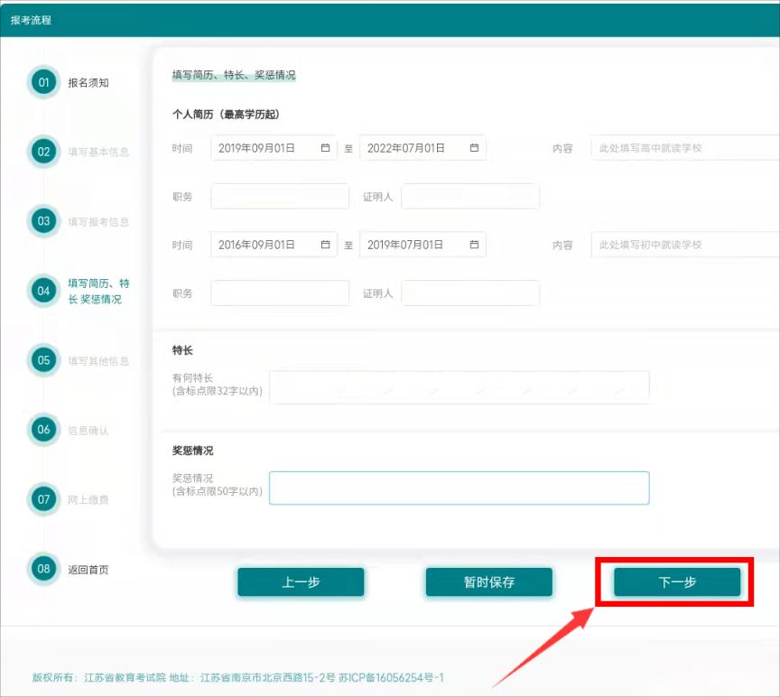Focus the 此处填写高中就读学校 content field

[x=685, y=148]
